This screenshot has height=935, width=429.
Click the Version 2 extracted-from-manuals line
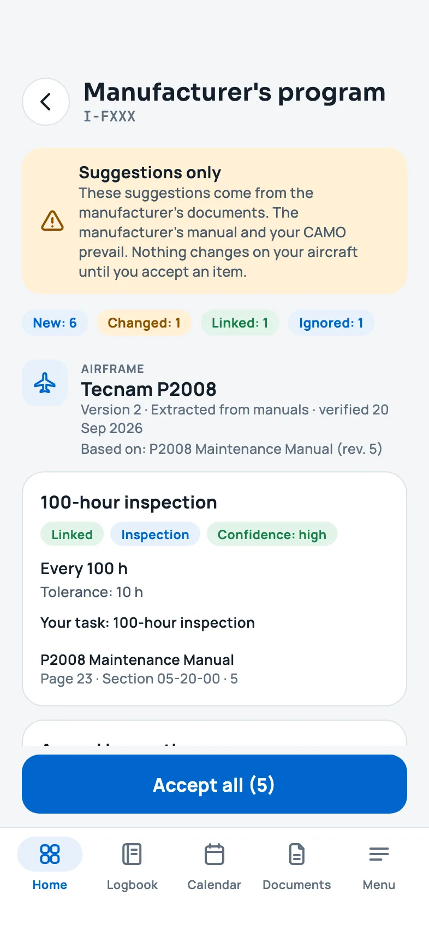(x=235, y=419)
